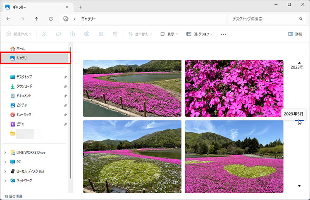Unpin デスクトップ from quick access
Viewport: 310px width, 200px height.
click(x=65, y=77)
